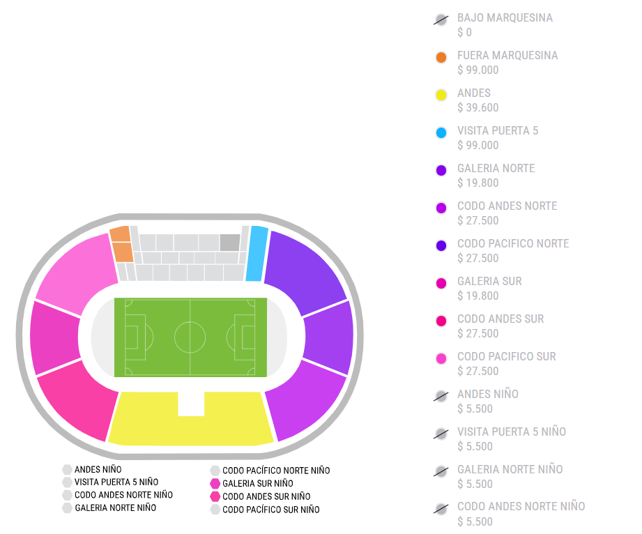Select the pink hexagon for Codo Andes Sur Niño
642x534 pixels.
tap(215, 497)
